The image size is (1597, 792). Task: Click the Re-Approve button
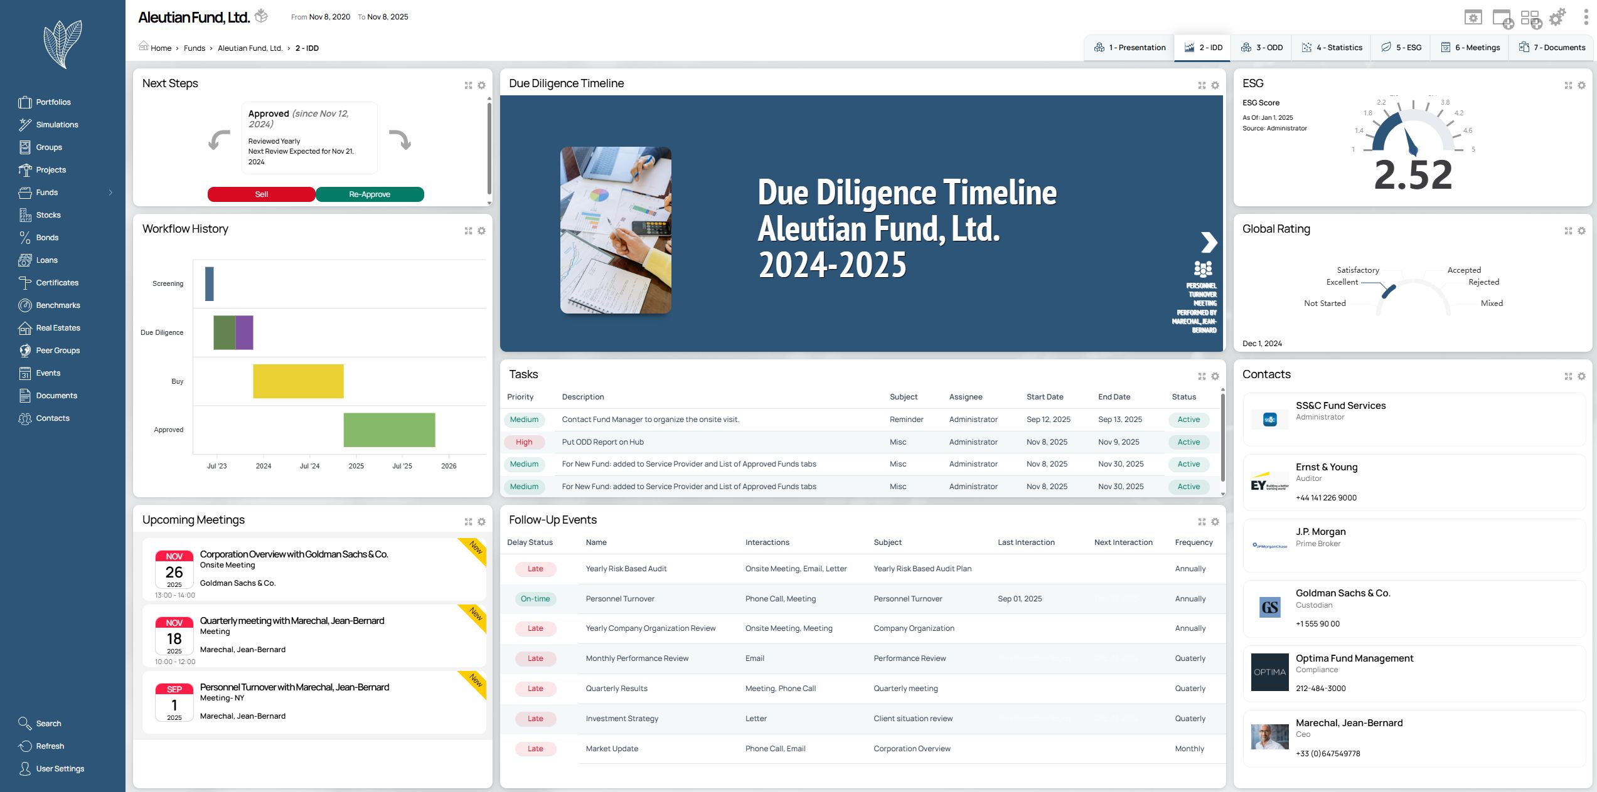[x=369, y=194]
